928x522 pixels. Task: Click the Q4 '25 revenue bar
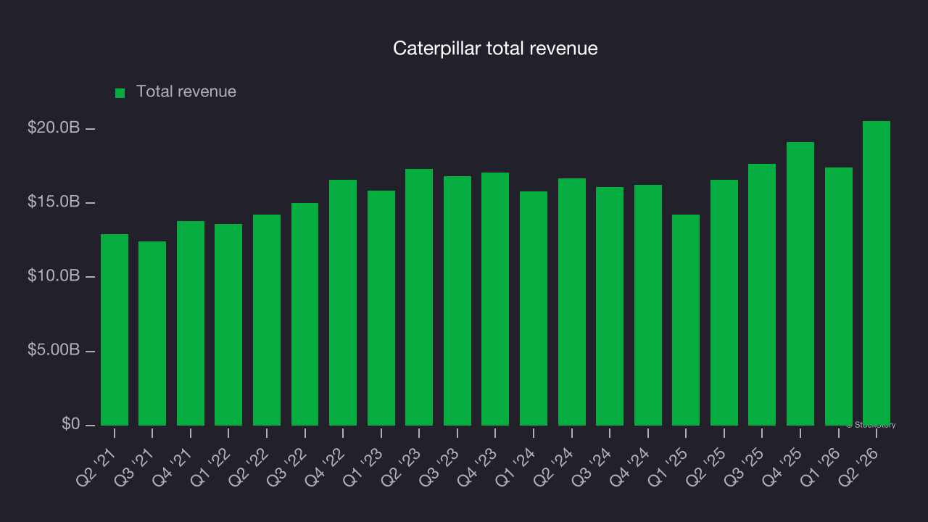pyautogui.click(x=800, y=284)
